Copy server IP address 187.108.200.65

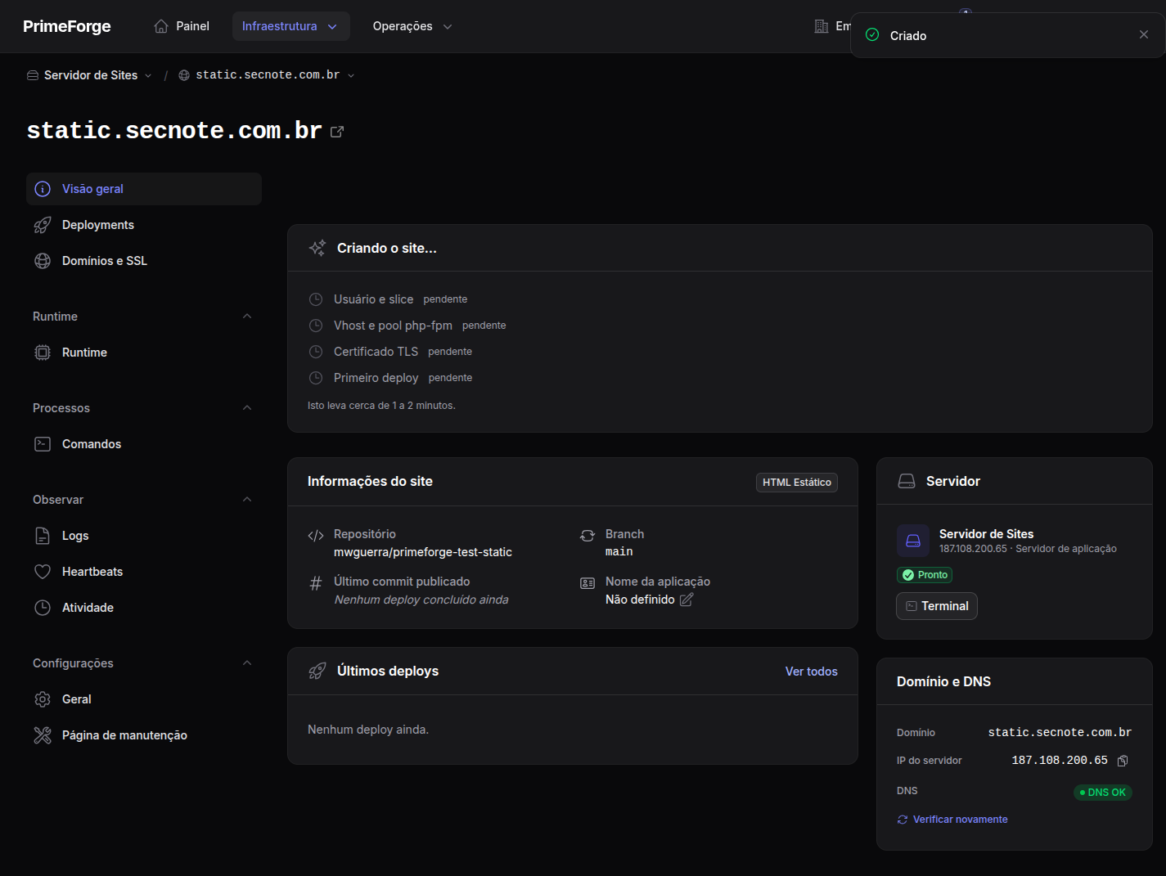[x=1123, y=761]
